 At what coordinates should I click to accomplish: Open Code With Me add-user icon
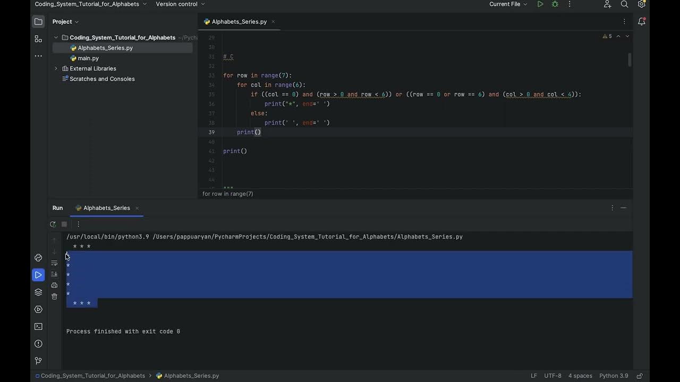click(x=608, y=4)
